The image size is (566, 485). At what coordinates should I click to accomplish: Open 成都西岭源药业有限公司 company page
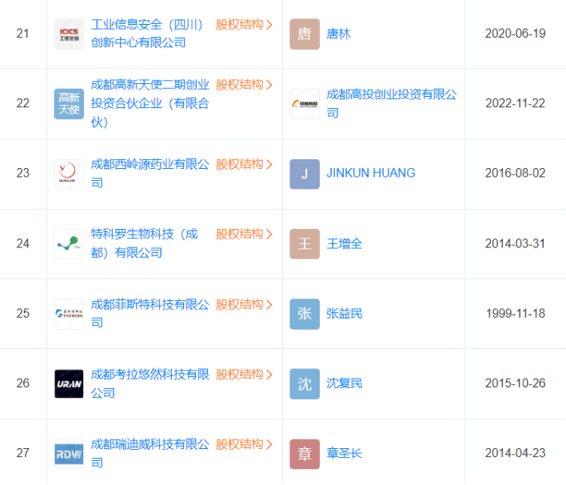click(150, 174)
